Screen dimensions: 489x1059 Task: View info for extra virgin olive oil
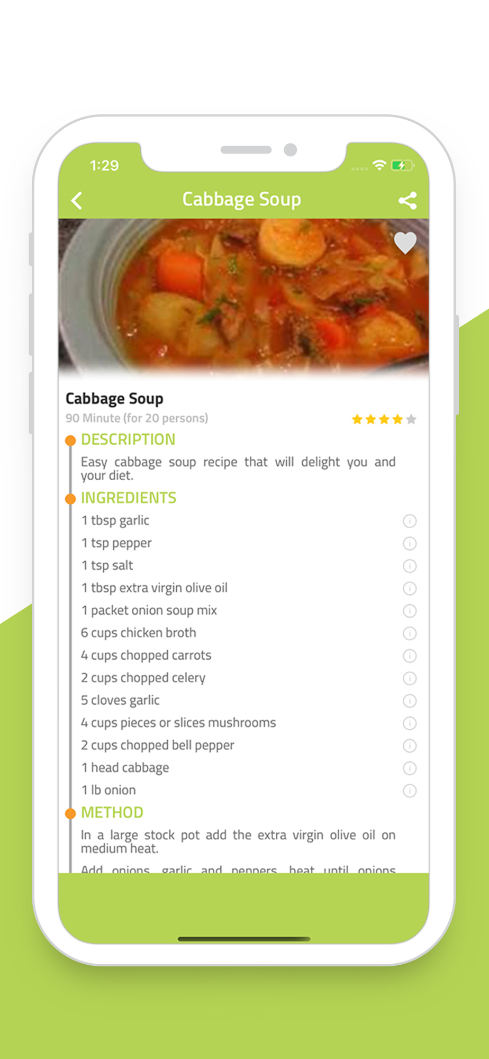point(410,588)
